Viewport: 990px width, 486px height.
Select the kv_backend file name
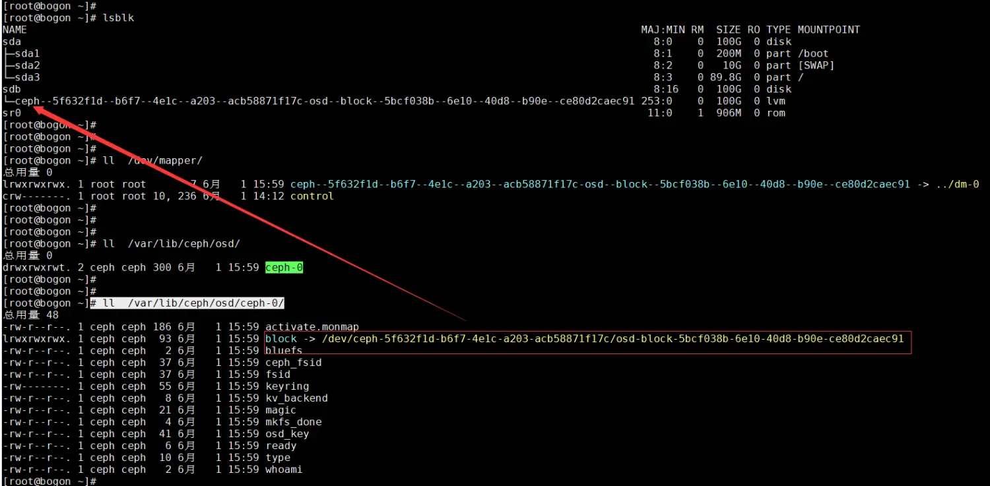pyautogui.click(x=296, y=398)
